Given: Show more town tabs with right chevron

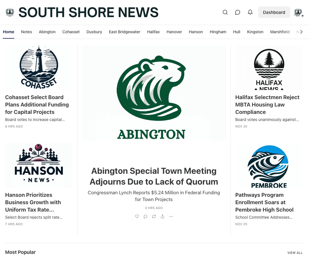Looking at the screenshot, I should (x=301, y=32).
